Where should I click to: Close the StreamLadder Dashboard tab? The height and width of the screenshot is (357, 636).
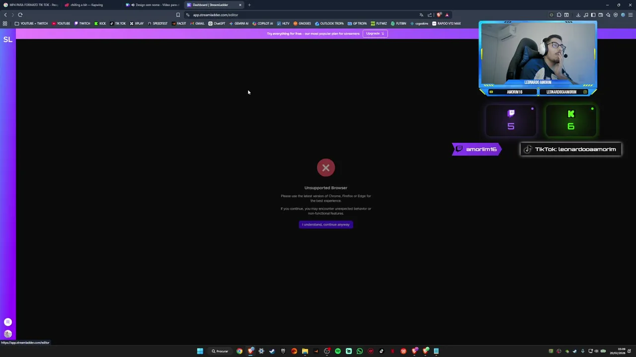coord(240,5)
